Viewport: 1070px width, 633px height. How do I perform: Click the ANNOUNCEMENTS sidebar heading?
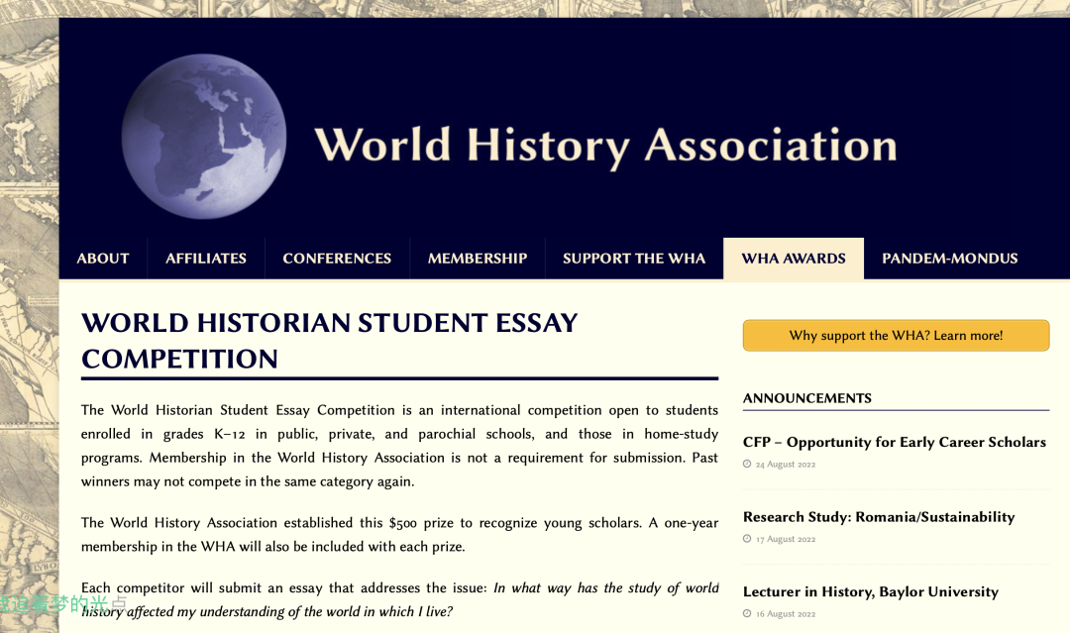(x=807, y=398)
